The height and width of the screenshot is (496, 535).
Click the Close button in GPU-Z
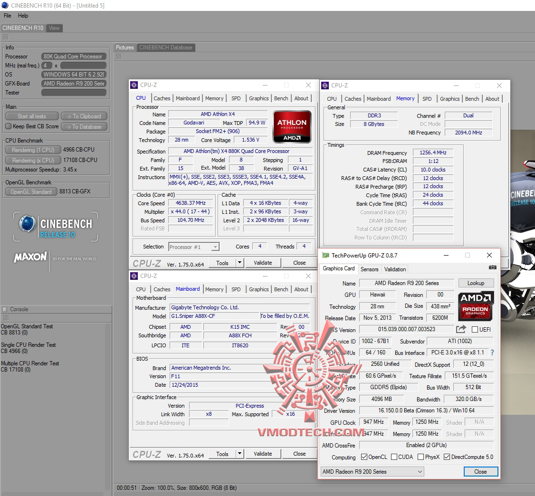click(480, 471)
